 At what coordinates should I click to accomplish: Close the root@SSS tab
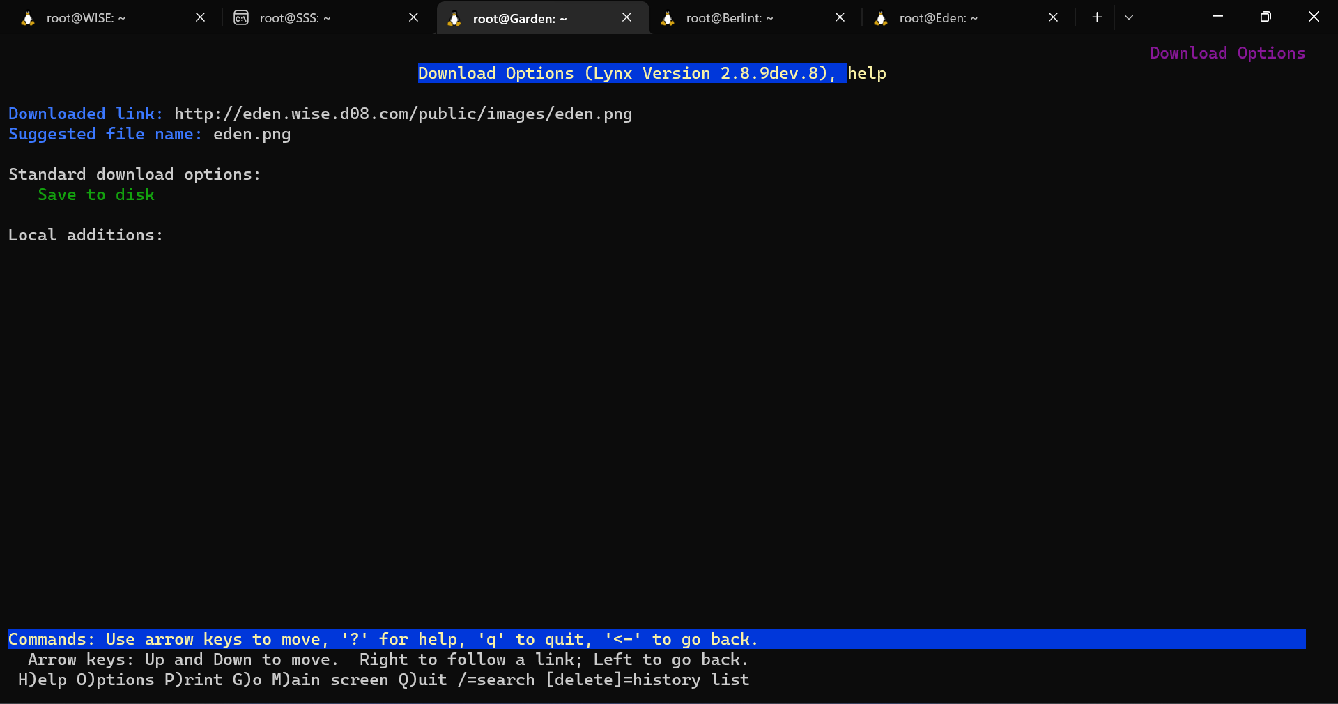(413, 17)
